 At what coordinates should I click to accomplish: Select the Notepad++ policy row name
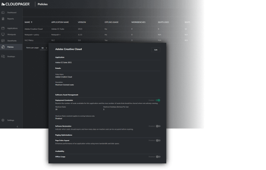32,35
